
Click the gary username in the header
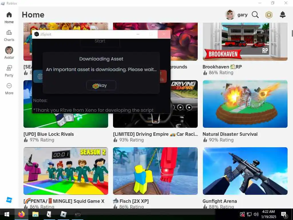coord(242,15)
